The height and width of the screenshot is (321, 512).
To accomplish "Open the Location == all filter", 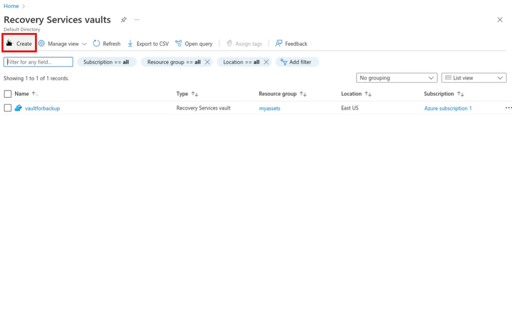I will click(x=241, y=62).
